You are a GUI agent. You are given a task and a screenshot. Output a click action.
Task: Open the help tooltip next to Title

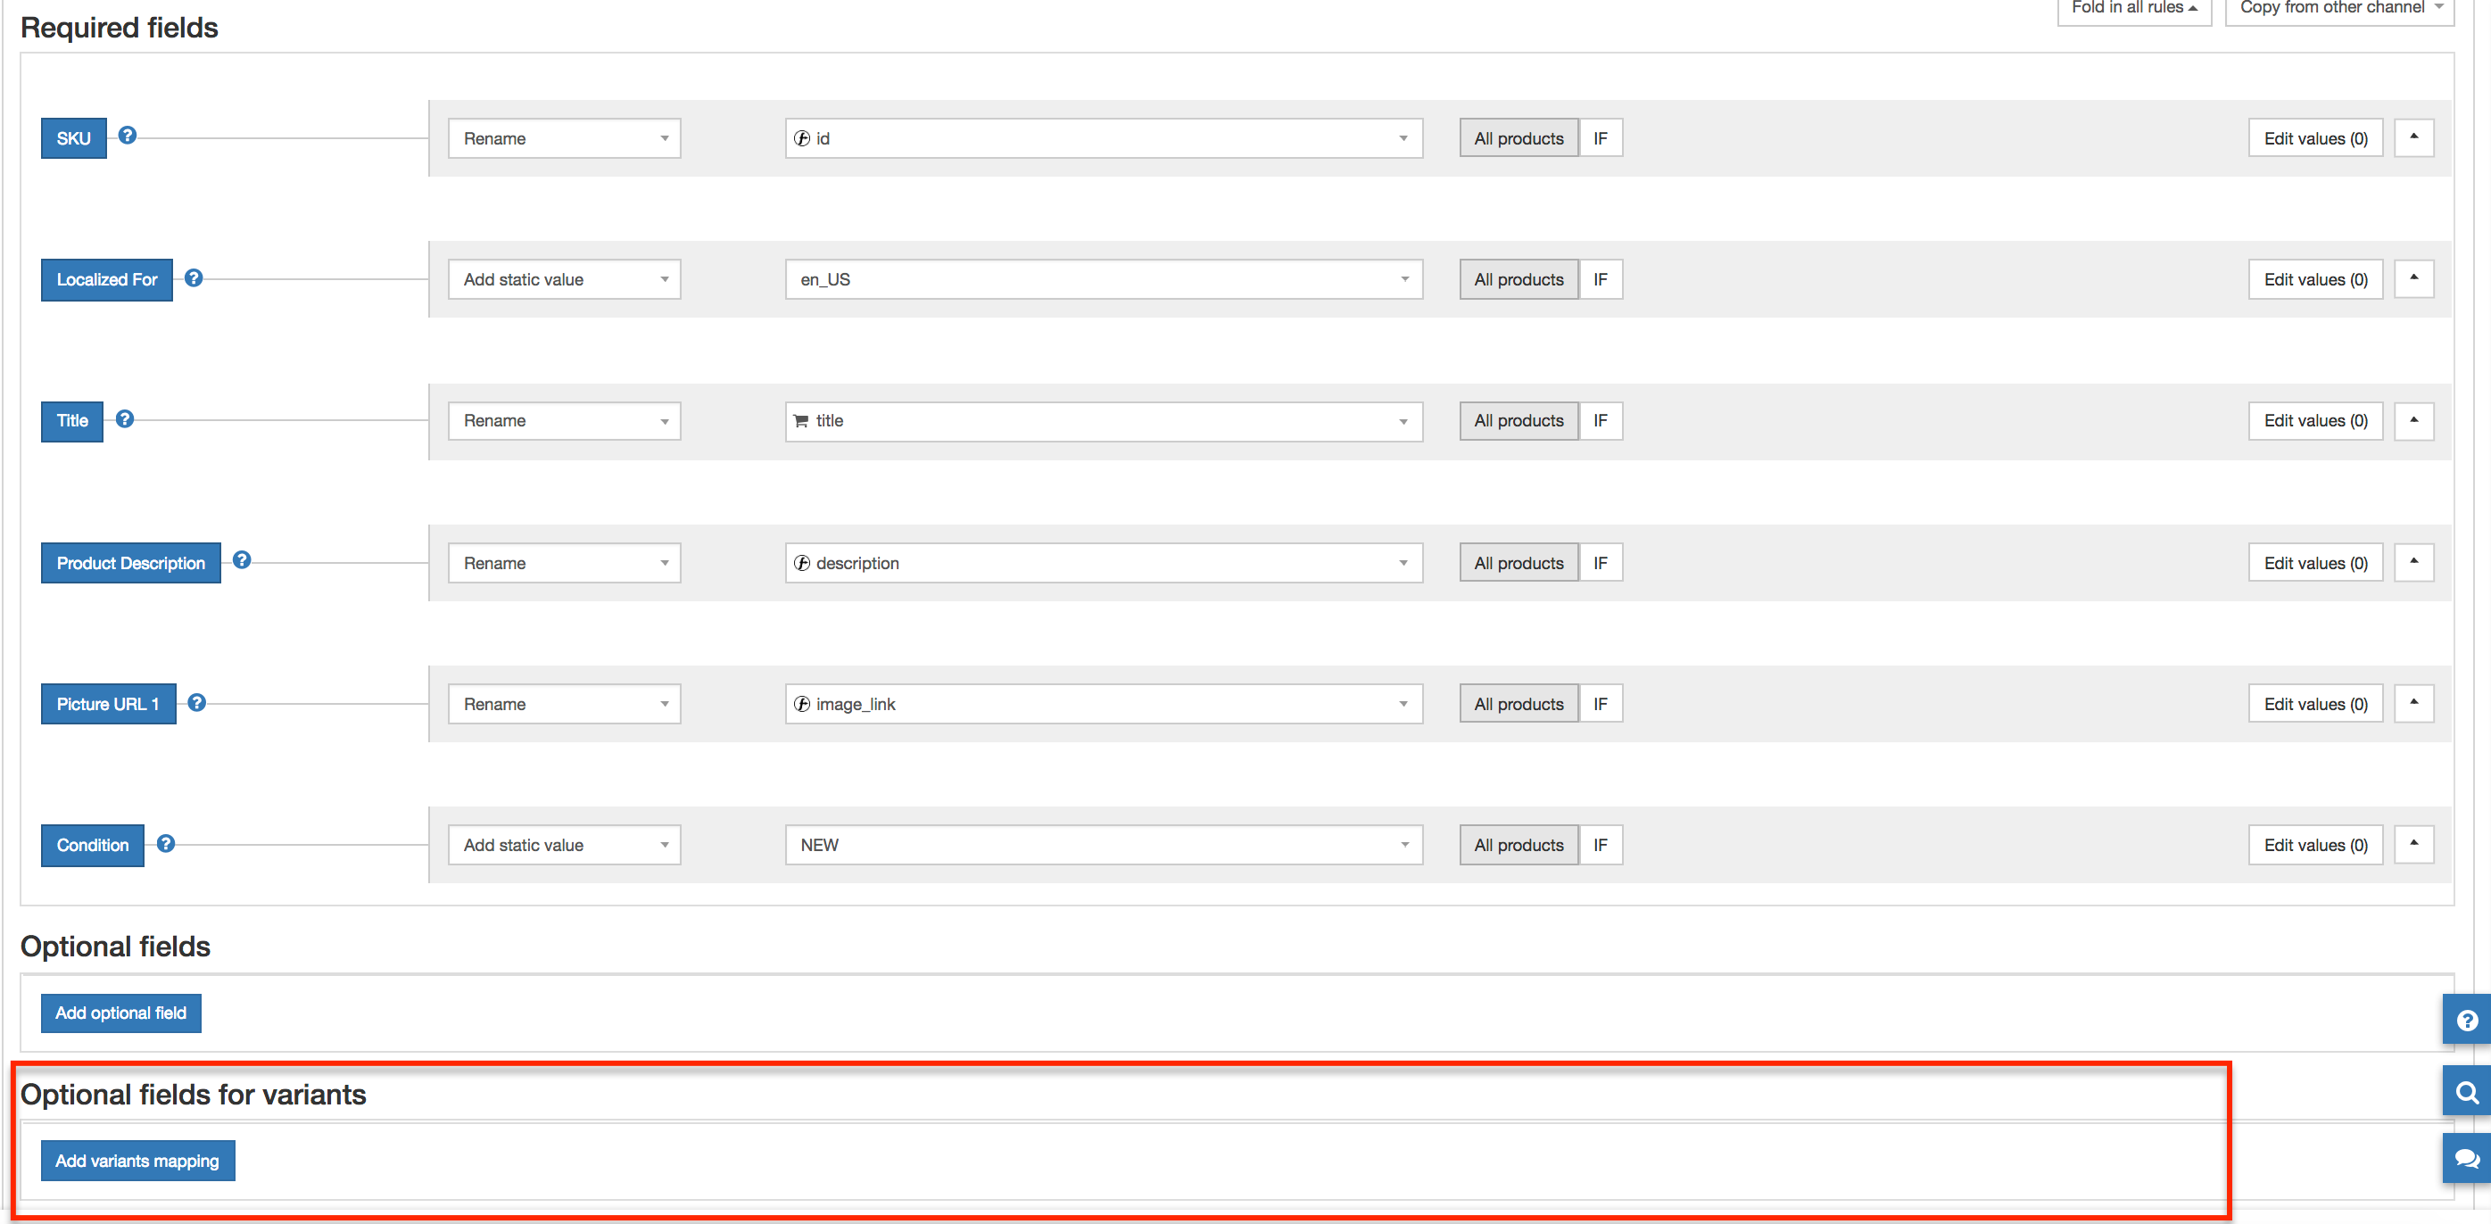coord(125,418)
